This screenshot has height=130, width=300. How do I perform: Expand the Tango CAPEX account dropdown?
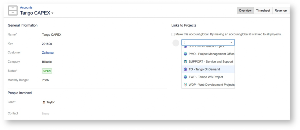coord(52,13)
